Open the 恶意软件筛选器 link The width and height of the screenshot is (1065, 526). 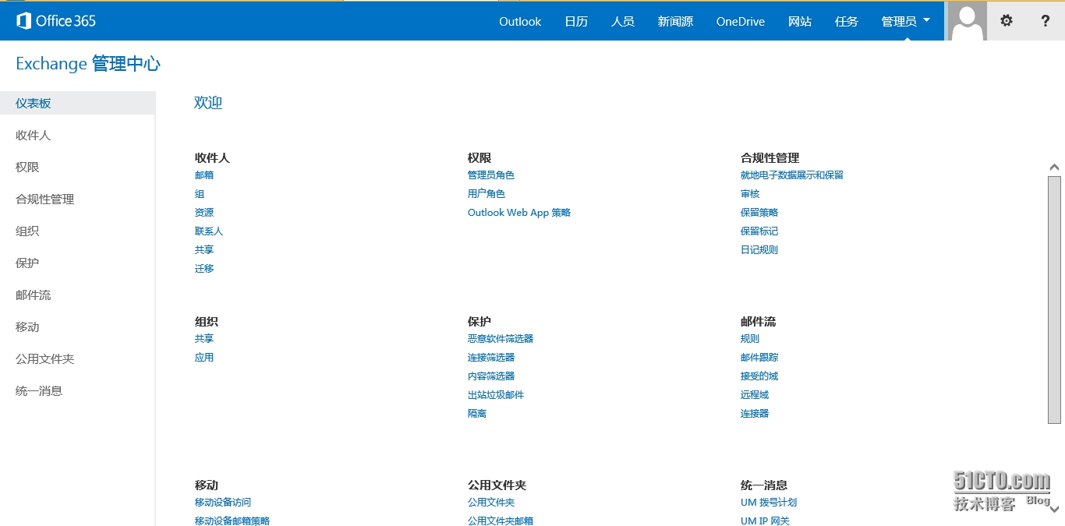(x=501, y=339)
